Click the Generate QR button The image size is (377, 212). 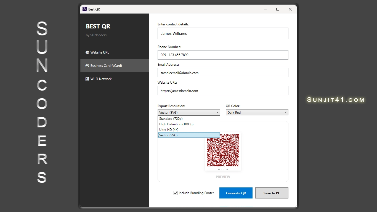click(x=236, y=193)
